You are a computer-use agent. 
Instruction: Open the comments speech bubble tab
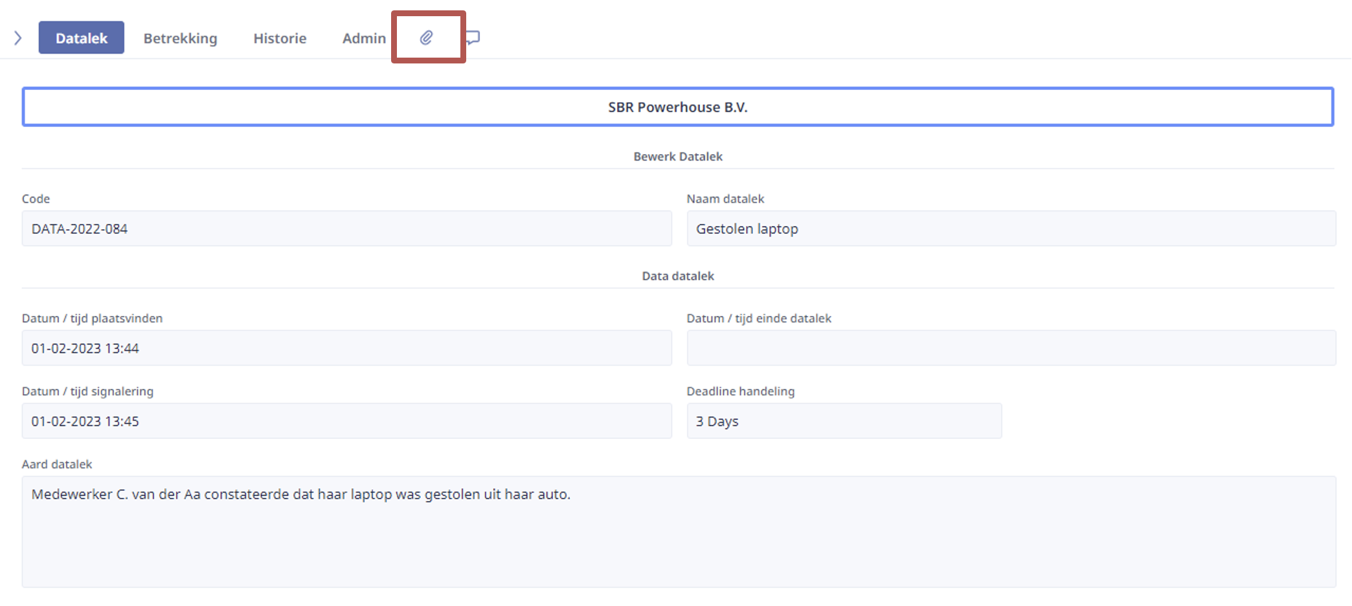[x=473, y=38]
